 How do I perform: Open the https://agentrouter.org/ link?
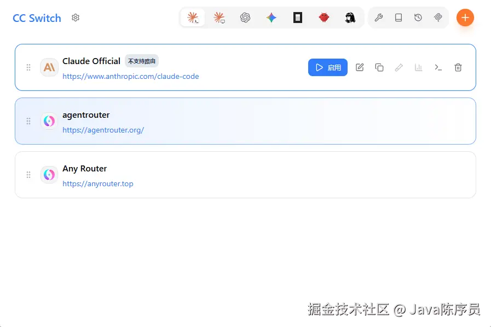[103, 130]
